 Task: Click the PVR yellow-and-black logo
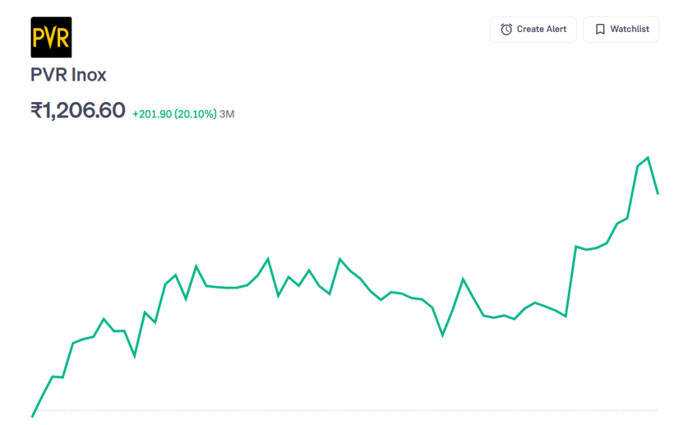51,37
